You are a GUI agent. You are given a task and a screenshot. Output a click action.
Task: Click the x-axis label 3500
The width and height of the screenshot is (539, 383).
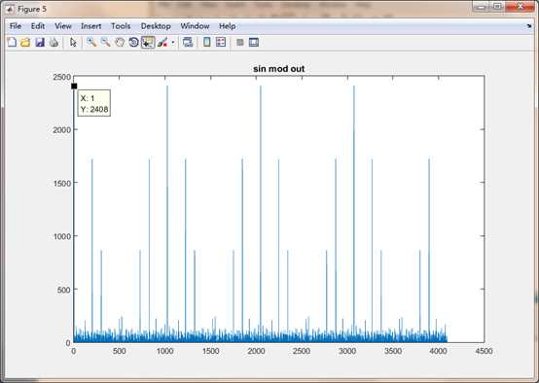pyautogui.click(x=393, y=351)
